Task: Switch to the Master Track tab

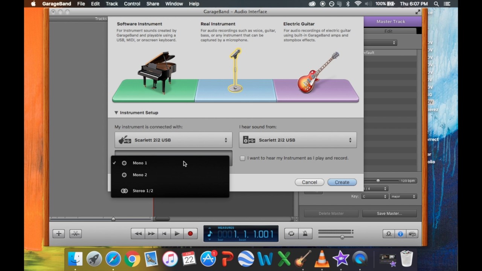Action: point(391,21)
